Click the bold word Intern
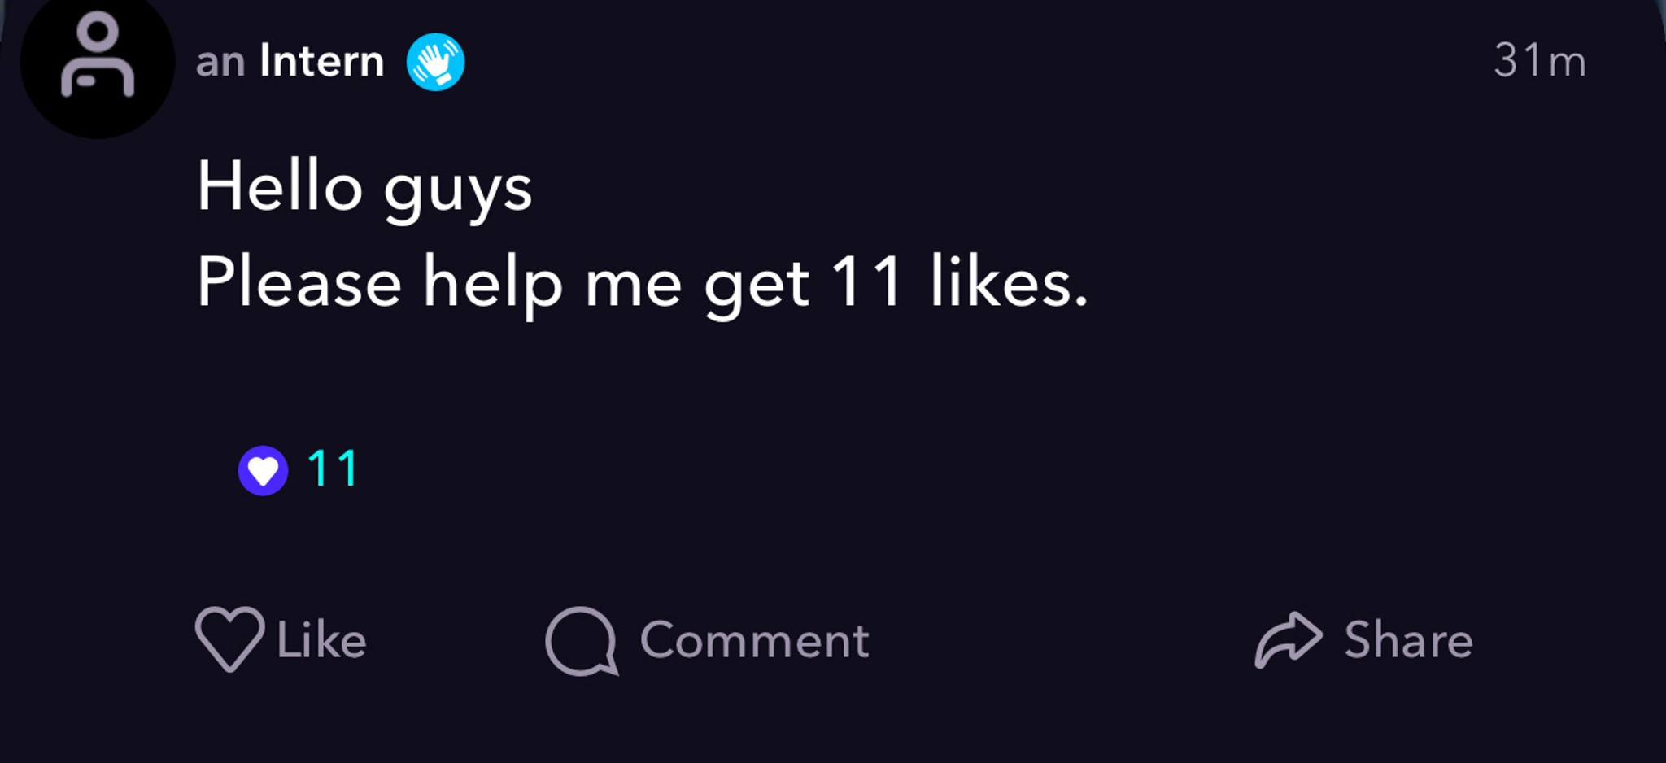Image resolution: width=1666 pixels, height=763 pixels. click(x=321, y=61)
